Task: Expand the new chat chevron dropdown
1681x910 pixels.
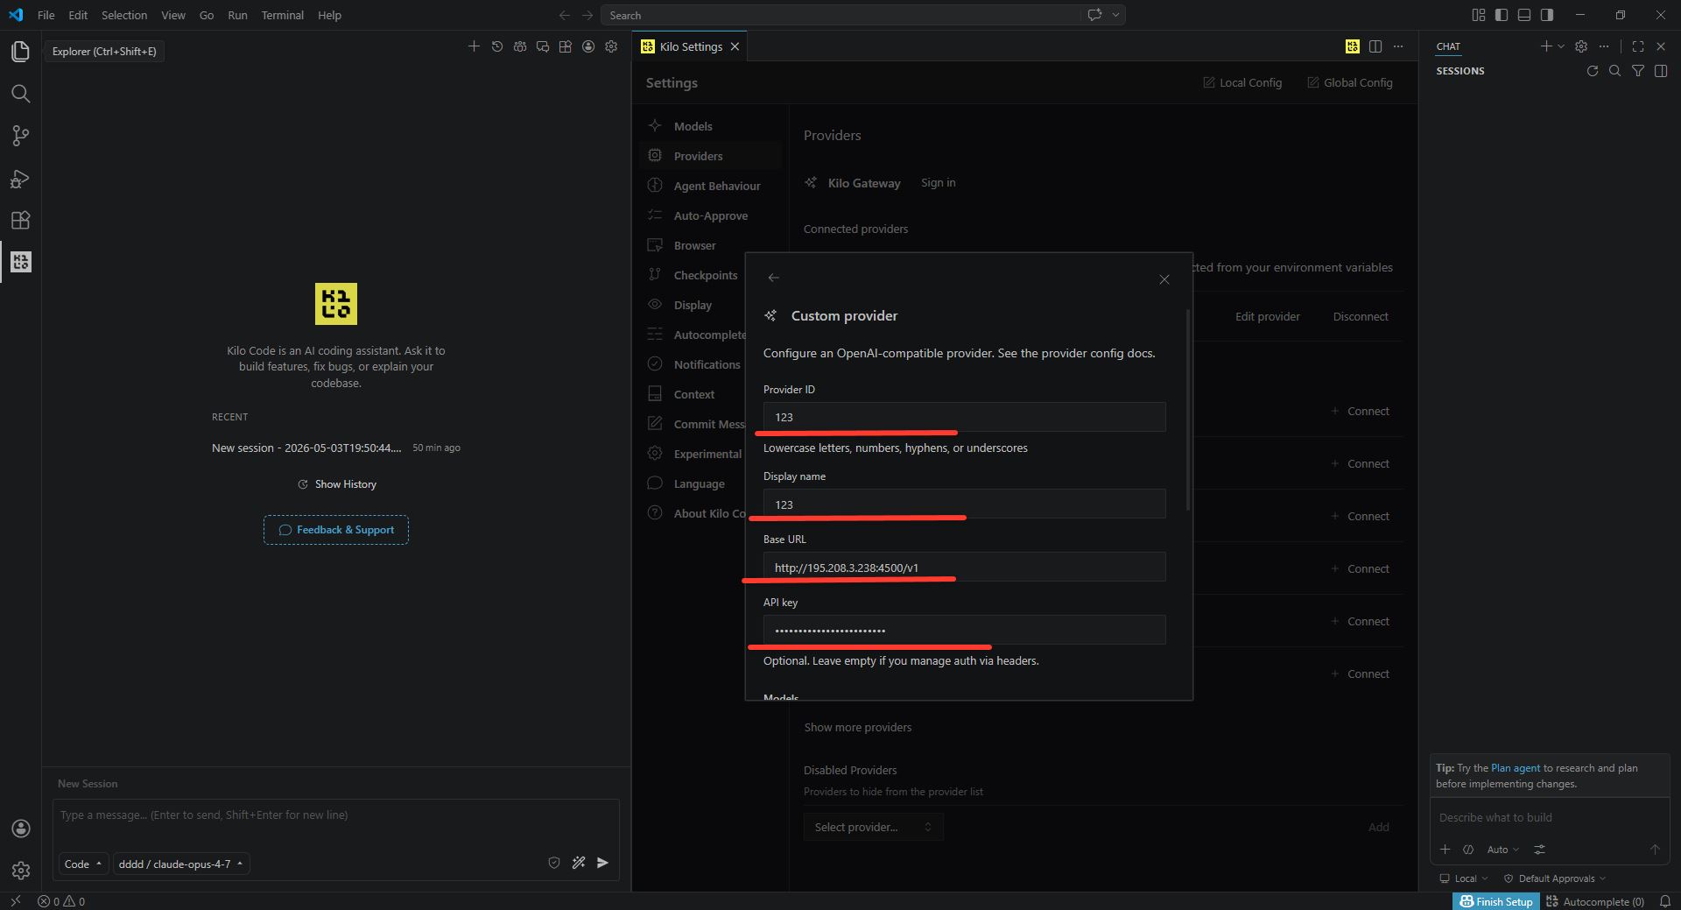Action: tap(1561, 46)
